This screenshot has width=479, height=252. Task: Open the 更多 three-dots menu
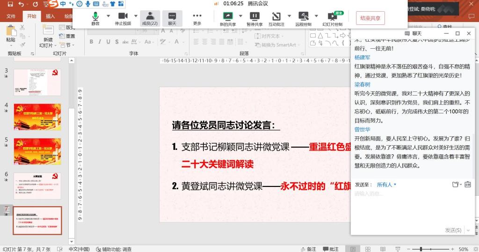(x=197, y=18)
